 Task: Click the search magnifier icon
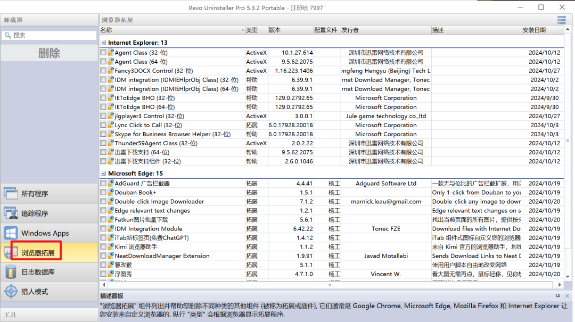[x=7, y=35]
